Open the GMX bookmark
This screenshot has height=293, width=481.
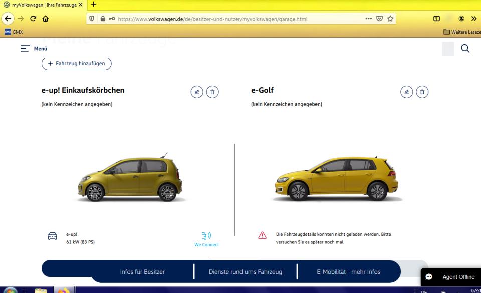(x=14, y=32)
